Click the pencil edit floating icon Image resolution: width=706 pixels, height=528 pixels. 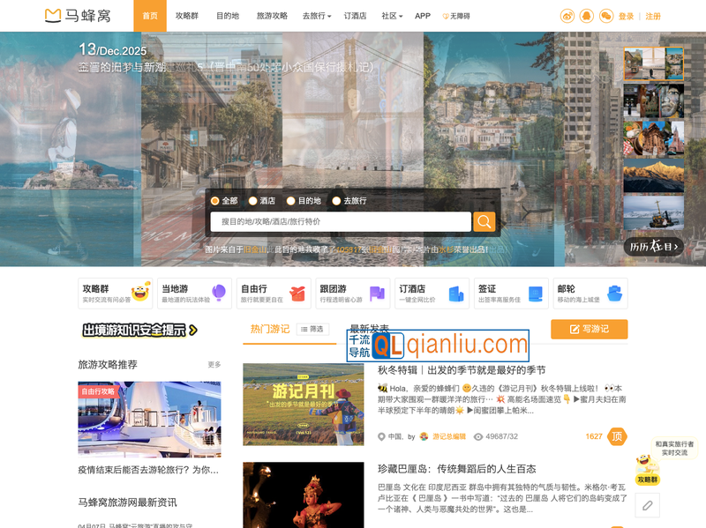[648, 505]
